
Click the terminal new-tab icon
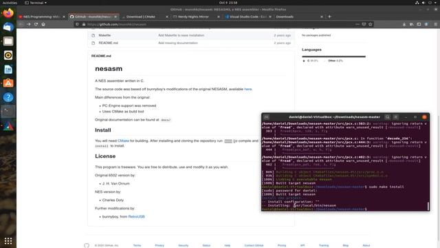point(266,117)
